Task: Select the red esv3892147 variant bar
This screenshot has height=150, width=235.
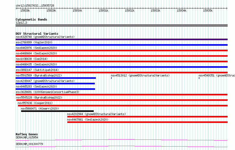Action: (121, 73)
